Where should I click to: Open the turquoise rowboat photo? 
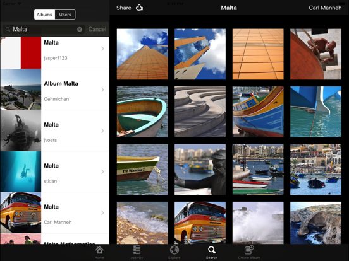pyautogui.click(x=142, y=112)
